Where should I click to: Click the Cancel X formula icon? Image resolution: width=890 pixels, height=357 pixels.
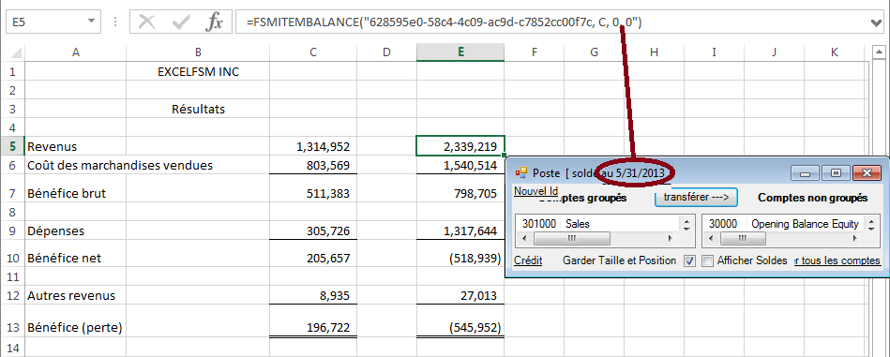click(147, 22)
